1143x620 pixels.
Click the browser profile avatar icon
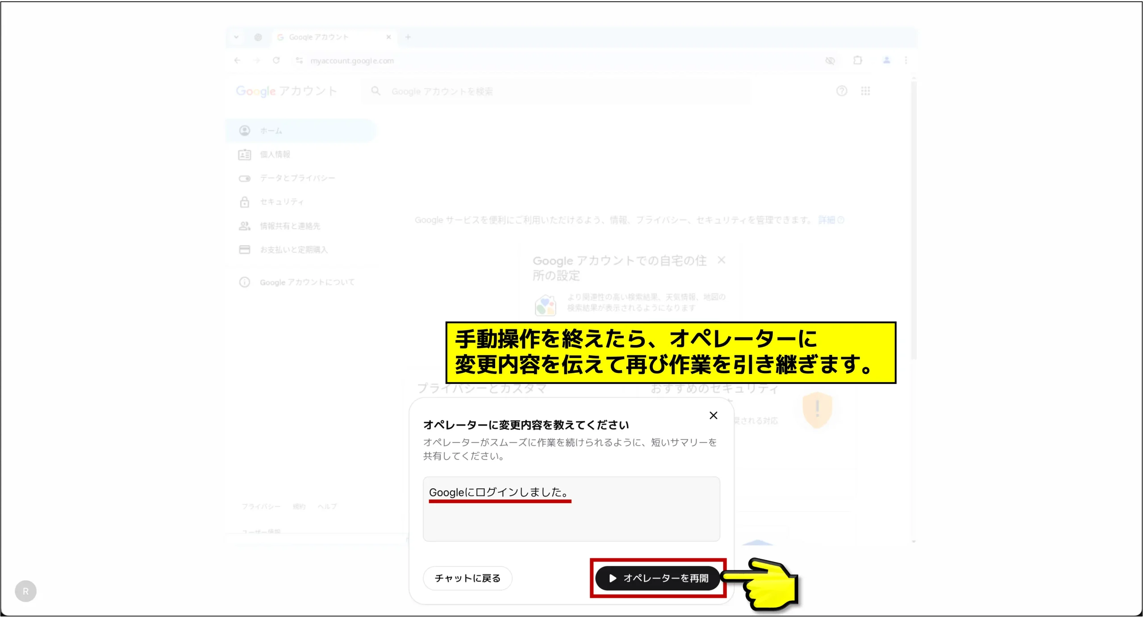tap(887, 60)
